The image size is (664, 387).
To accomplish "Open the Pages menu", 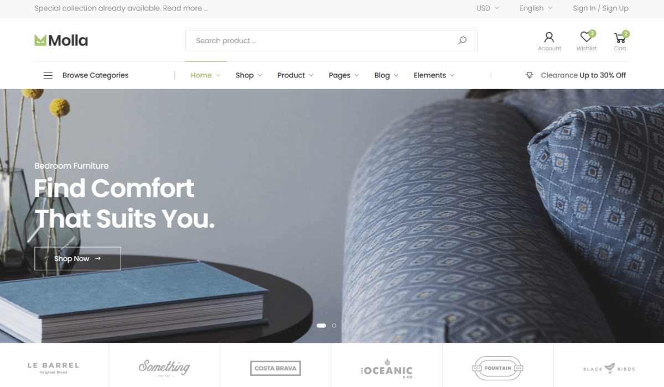I will coord(344,75).
